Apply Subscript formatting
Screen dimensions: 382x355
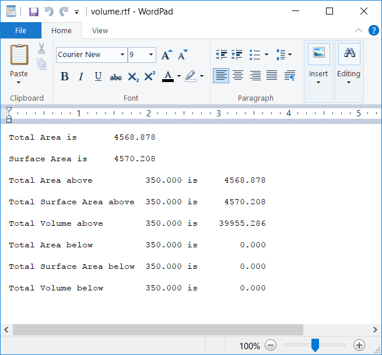point(133,76)
